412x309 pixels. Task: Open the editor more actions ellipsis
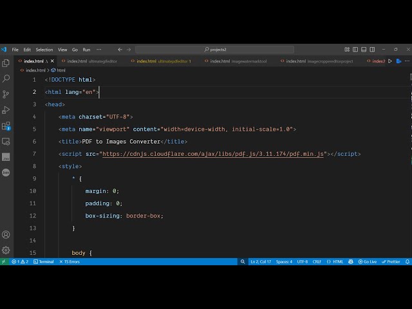click(407, 61)
